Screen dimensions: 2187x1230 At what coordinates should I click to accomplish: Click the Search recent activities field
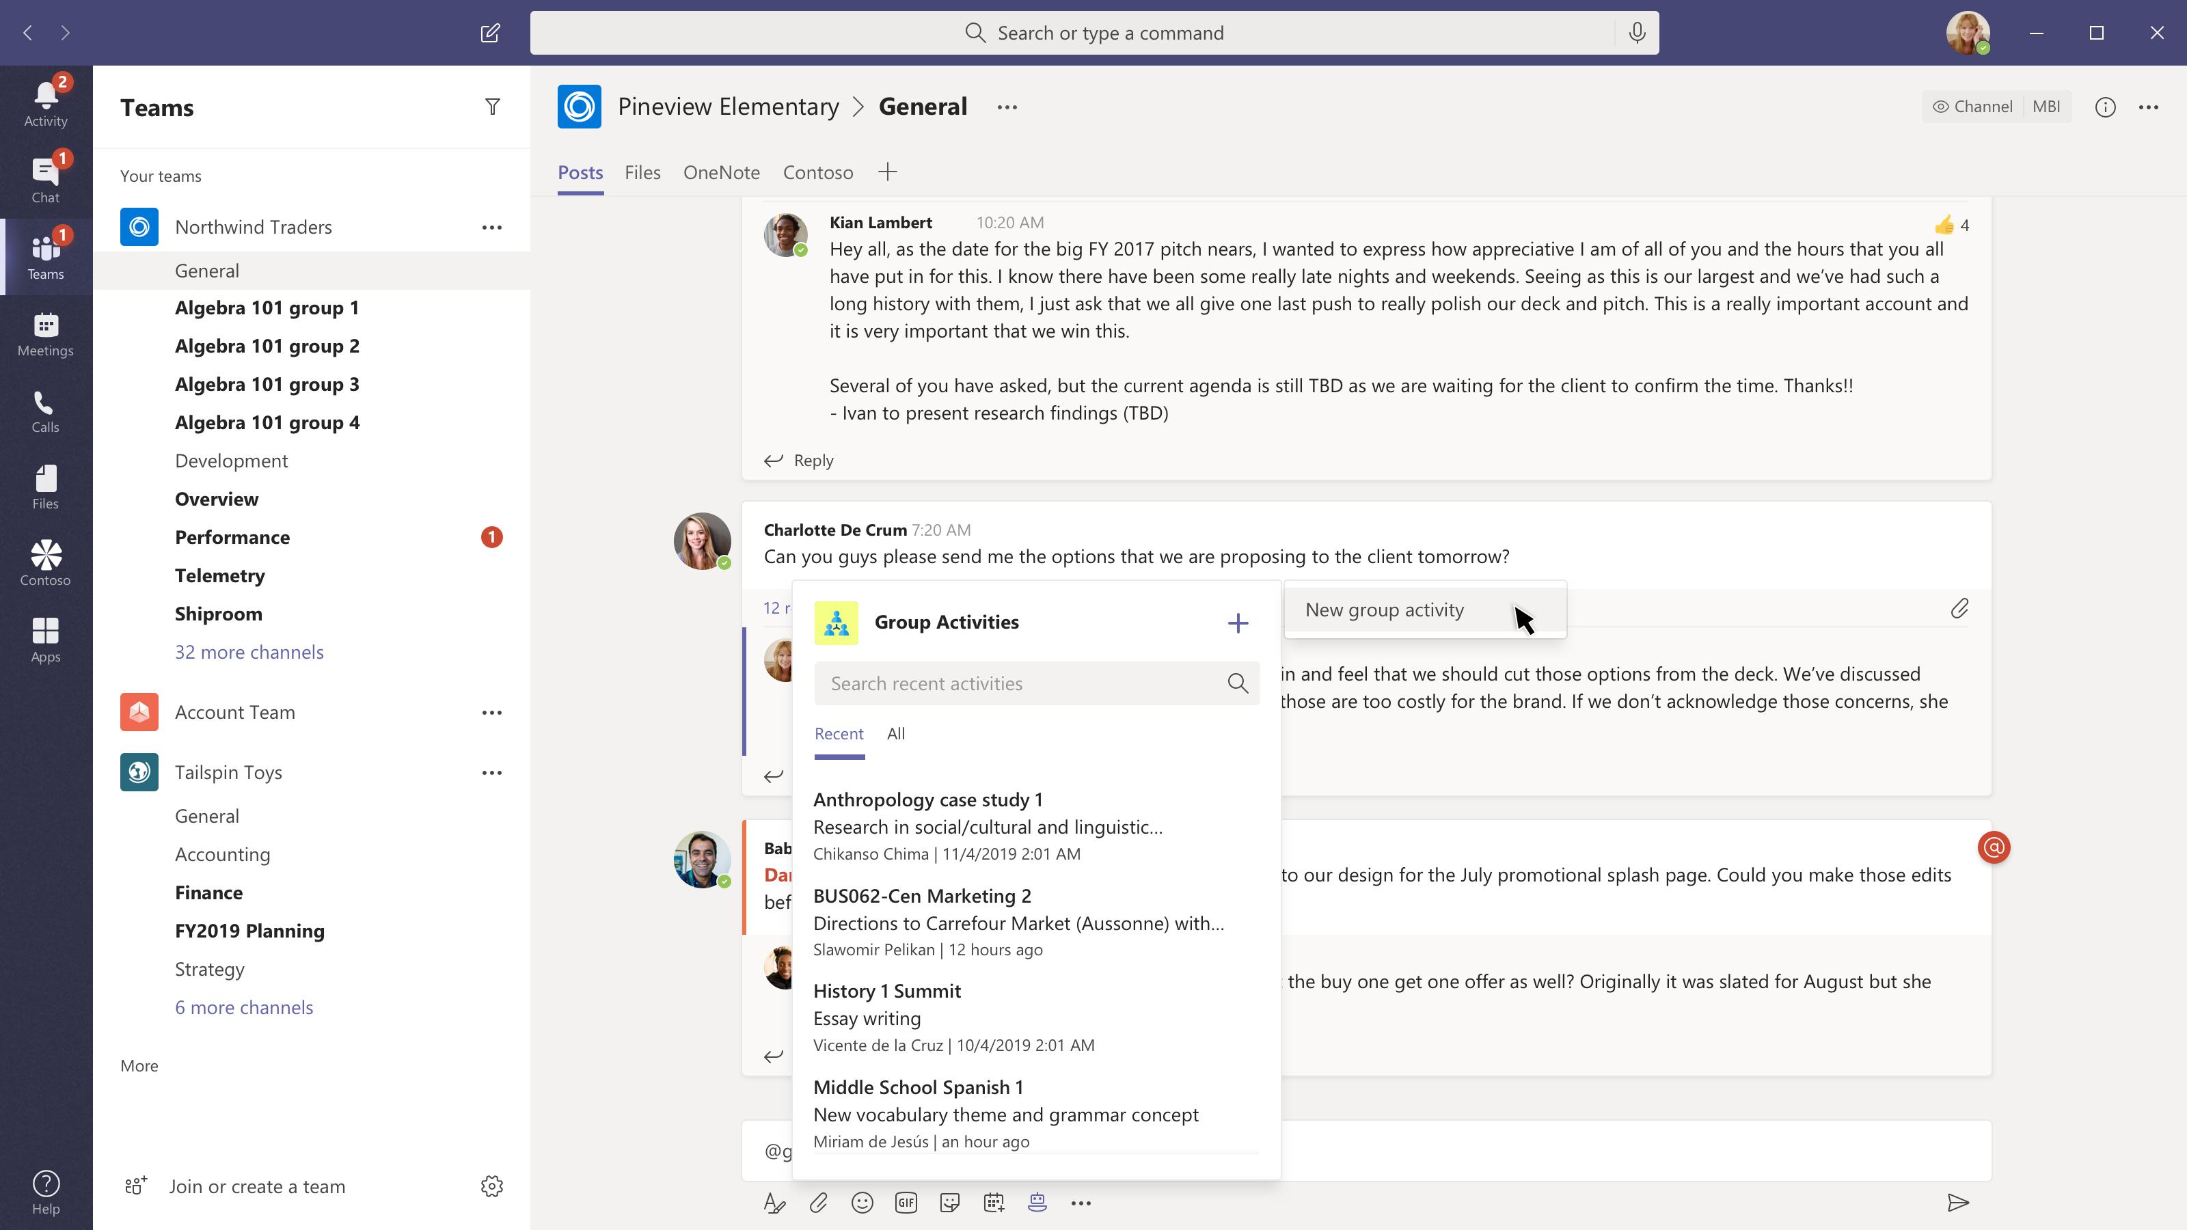click(1019, 683)
